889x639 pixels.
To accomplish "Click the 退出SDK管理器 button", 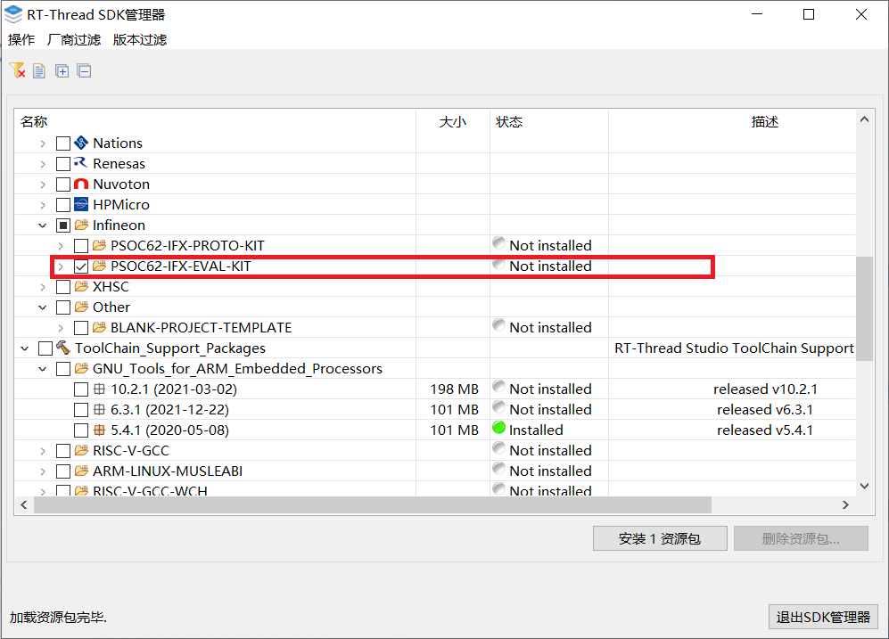I will 823,617.
